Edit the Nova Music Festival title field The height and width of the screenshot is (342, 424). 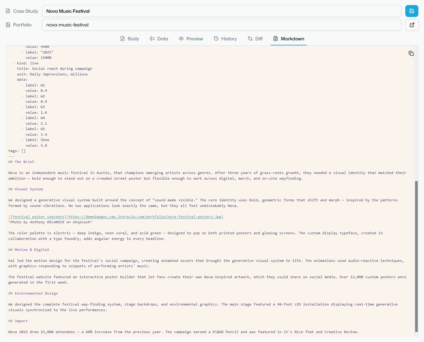pos(222,11)
